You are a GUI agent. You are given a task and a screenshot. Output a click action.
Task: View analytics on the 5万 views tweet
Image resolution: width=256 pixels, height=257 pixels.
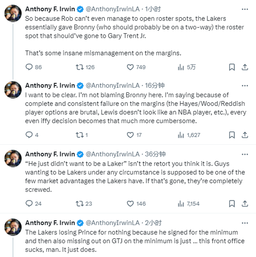coord(181,67)
